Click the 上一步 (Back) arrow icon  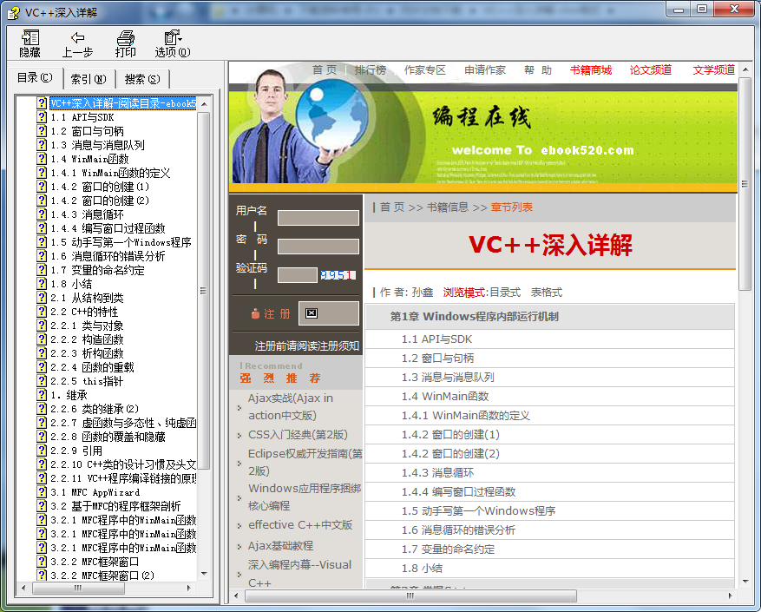tap(78, 38)
